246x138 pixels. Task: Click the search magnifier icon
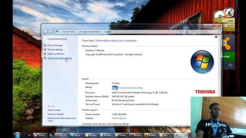click(x=219, y=32)
